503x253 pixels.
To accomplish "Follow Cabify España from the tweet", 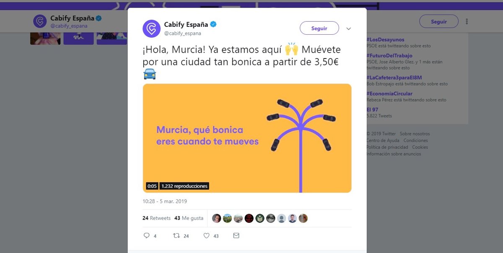I will click(319, 28).
